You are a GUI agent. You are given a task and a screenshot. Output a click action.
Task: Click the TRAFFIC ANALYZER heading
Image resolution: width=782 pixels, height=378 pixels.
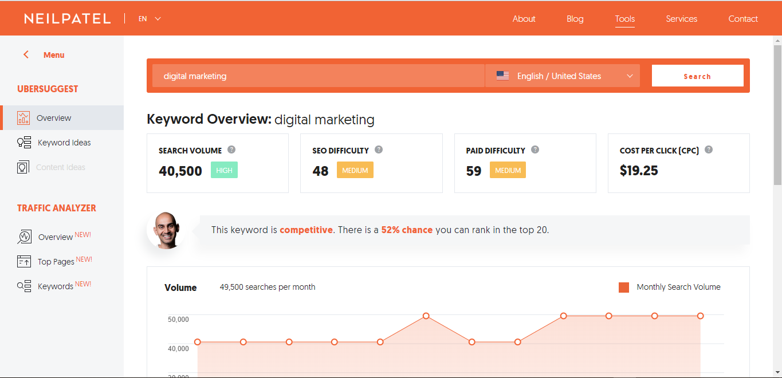57,208
